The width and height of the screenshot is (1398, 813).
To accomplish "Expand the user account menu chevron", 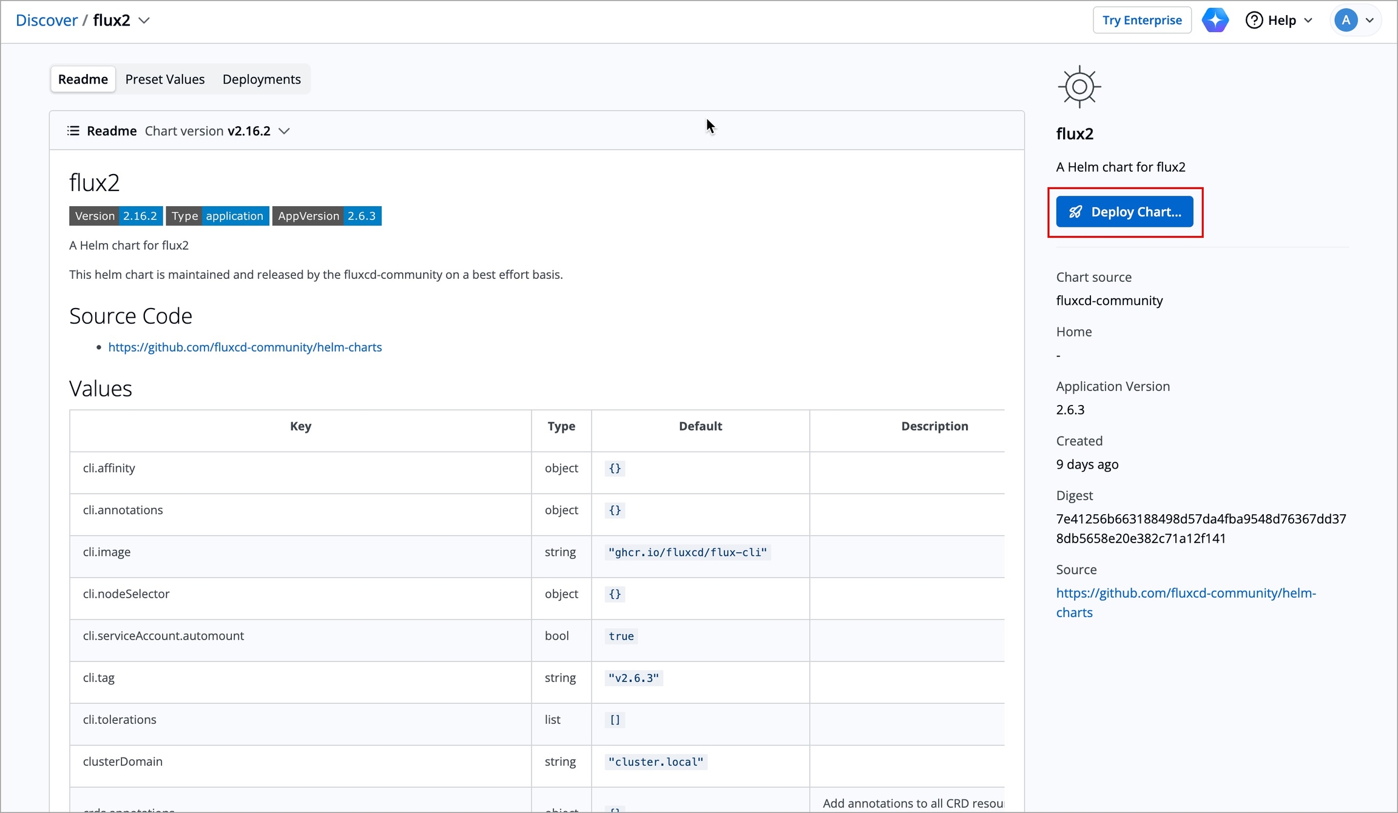I will point(1369,20).
